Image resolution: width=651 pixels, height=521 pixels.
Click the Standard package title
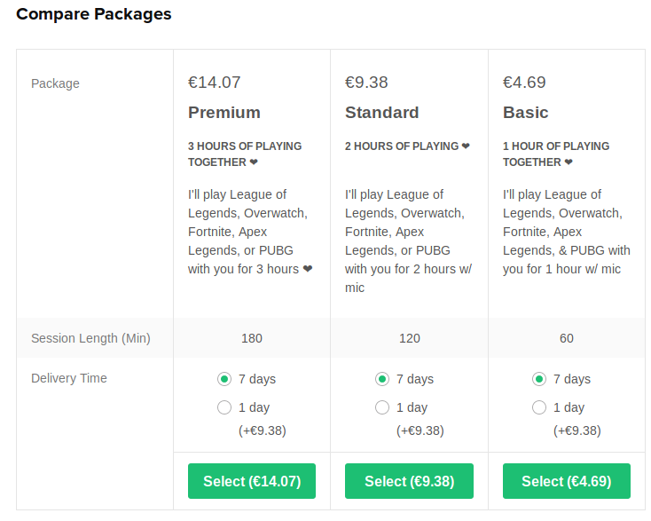point(382,113)
